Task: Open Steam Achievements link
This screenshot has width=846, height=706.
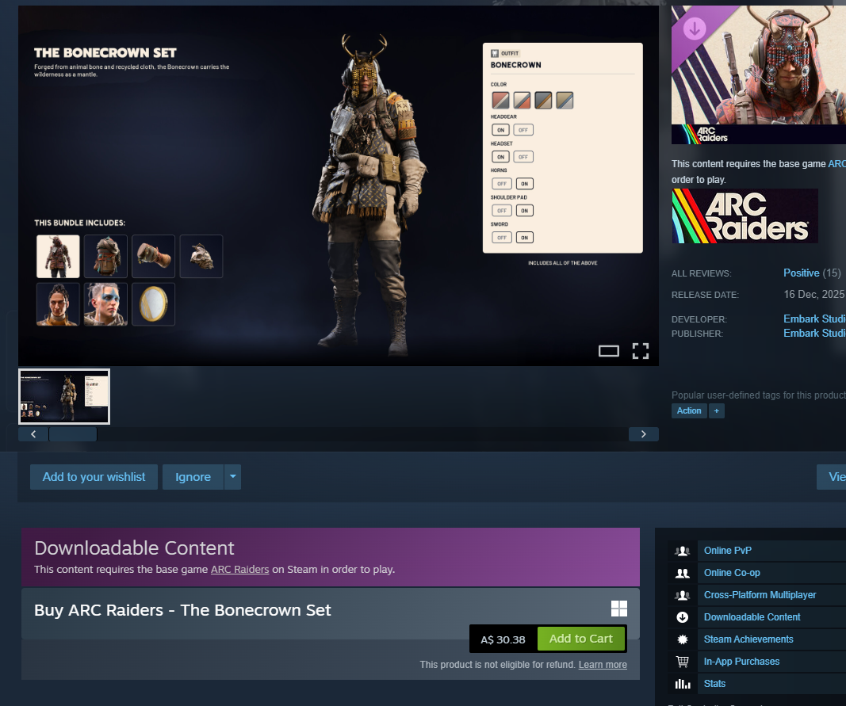Action: [x=748, y=639]
